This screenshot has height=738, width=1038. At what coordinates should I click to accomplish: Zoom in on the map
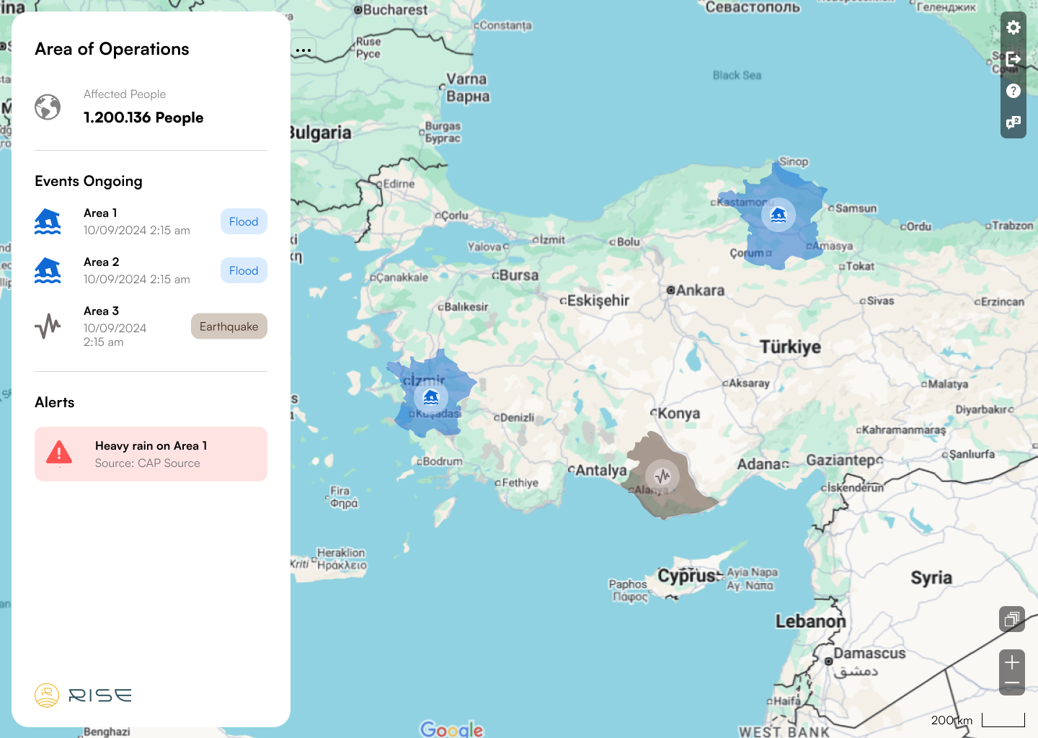pos(1012,662)
